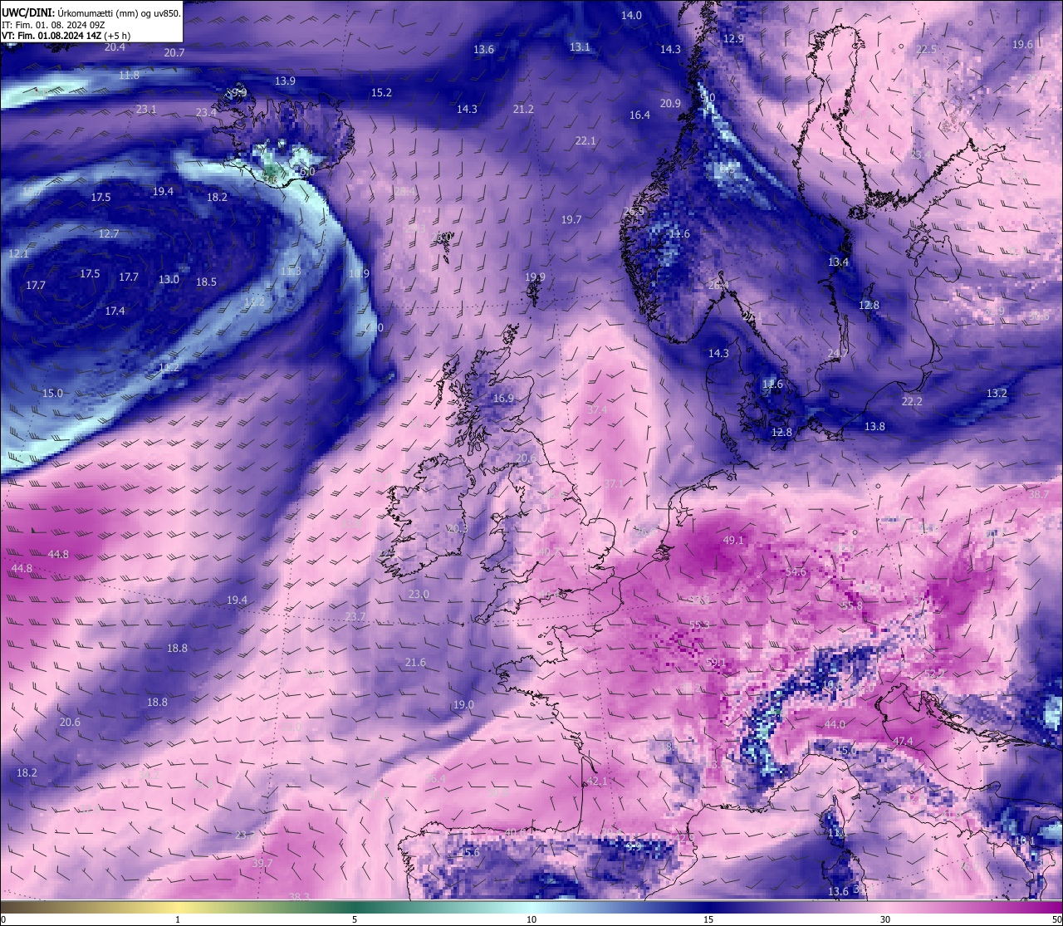Click the 19.6 value label

point(1022,45)
